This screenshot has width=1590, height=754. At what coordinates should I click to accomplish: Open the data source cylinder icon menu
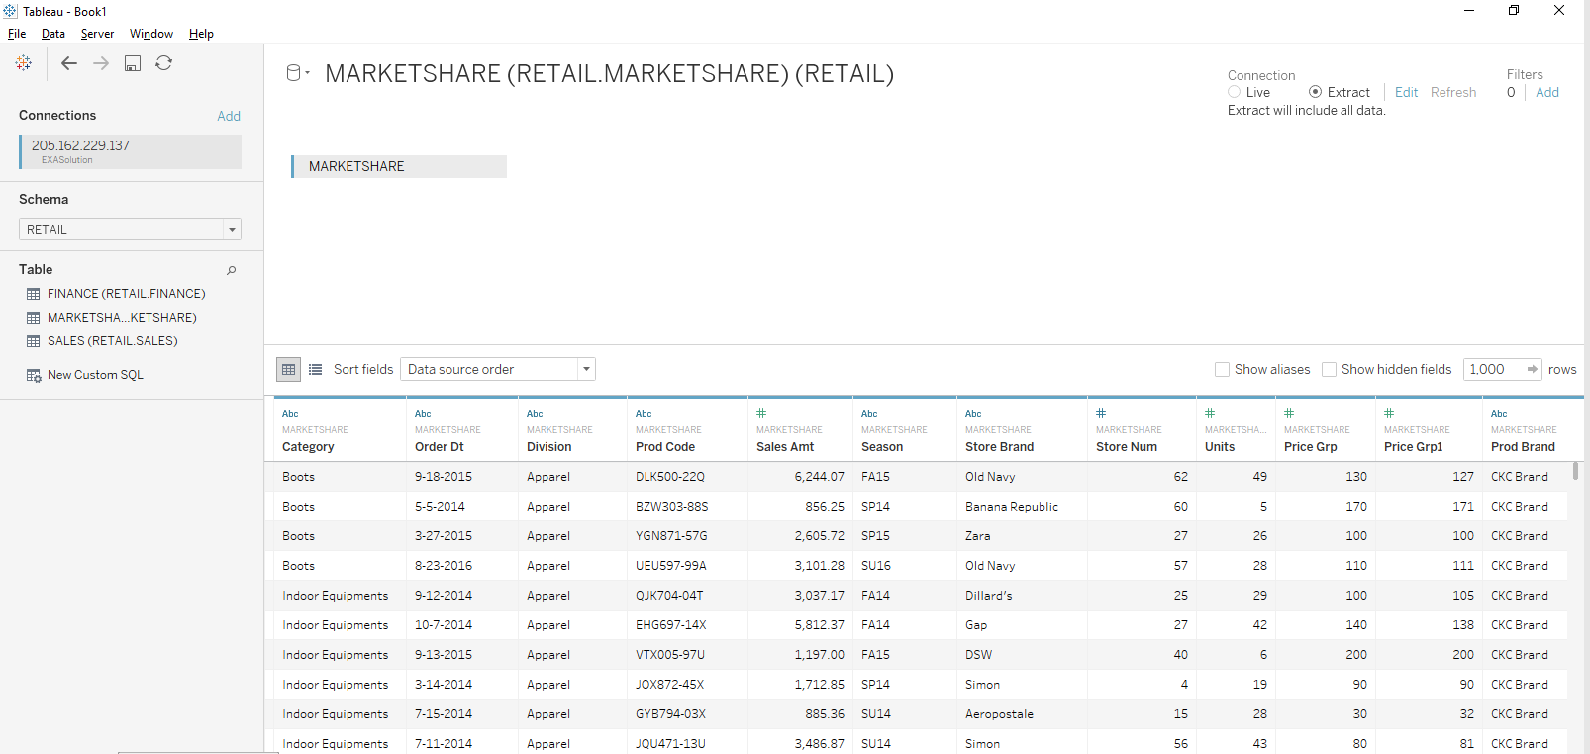tap(297, 73)
